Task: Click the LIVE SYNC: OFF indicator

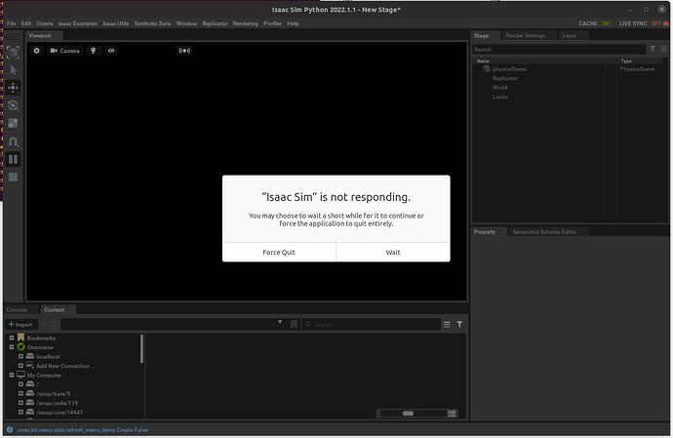Action: (x=644, y=23)
